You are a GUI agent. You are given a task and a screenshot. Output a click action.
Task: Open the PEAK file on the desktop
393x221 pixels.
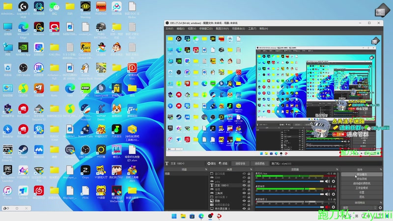click(85, 193)
